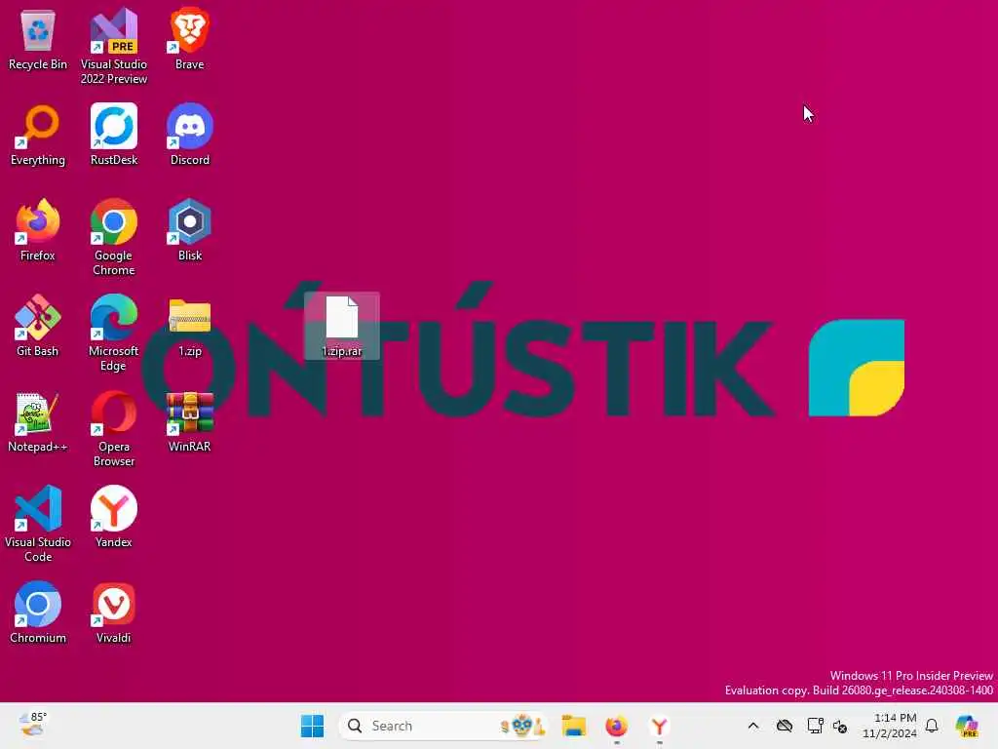Select the Yandex desktop shortcut
Viewport: 998px width, 749px height.
[x=114, y=517]
